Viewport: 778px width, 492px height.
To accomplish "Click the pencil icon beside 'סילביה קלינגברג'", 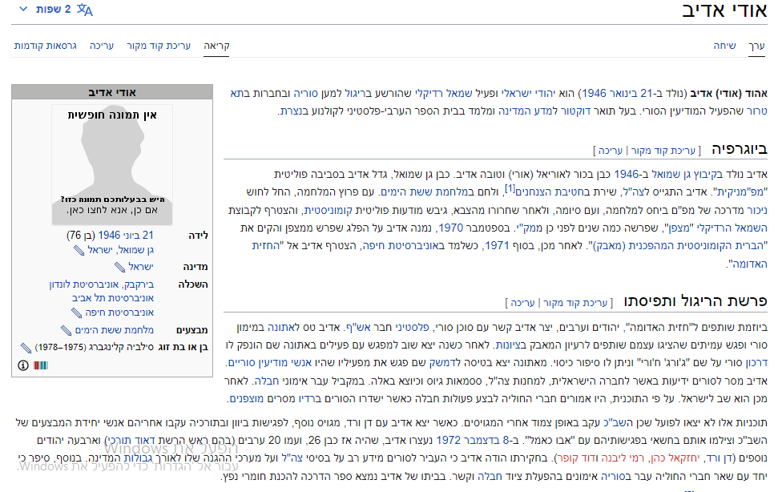I will (x=26, y=348).
